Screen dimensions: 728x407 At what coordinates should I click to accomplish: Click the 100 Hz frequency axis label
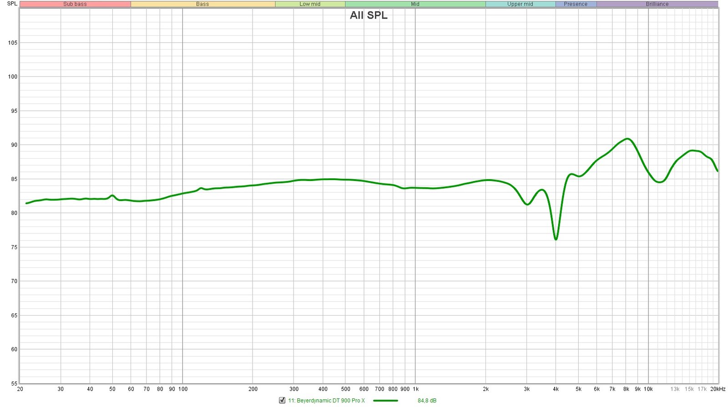(183, 389)
